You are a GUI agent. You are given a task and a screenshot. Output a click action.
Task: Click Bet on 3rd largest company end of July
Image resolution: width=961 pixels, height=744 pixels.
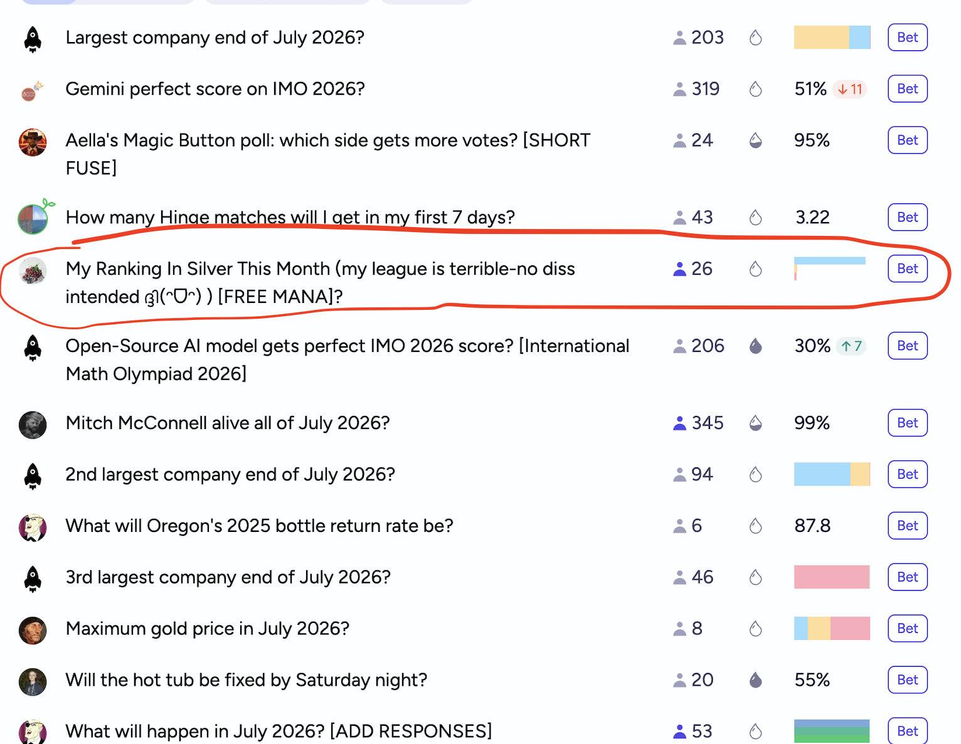click(908, 577)
